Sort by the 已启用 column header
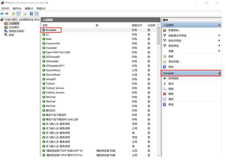Screen dimensions: 226x160 coord(151,25)
